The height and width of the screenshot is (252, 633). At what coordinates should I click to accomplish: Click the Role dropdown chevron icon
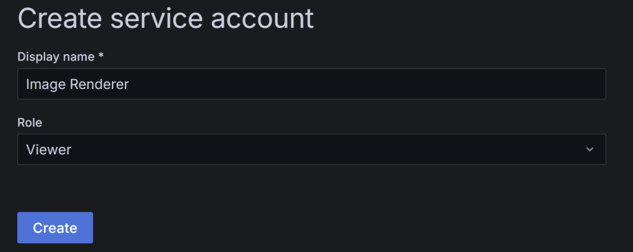click(x=589, y=149)
